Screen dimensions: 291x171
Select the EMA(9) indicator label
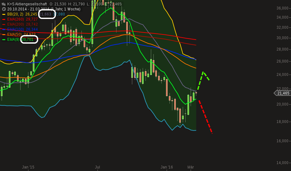point(13,40)
